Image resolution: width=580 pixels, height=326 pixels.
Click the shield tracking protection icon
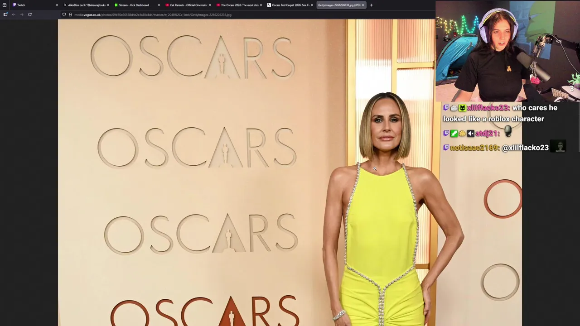(x=64, y=14)
